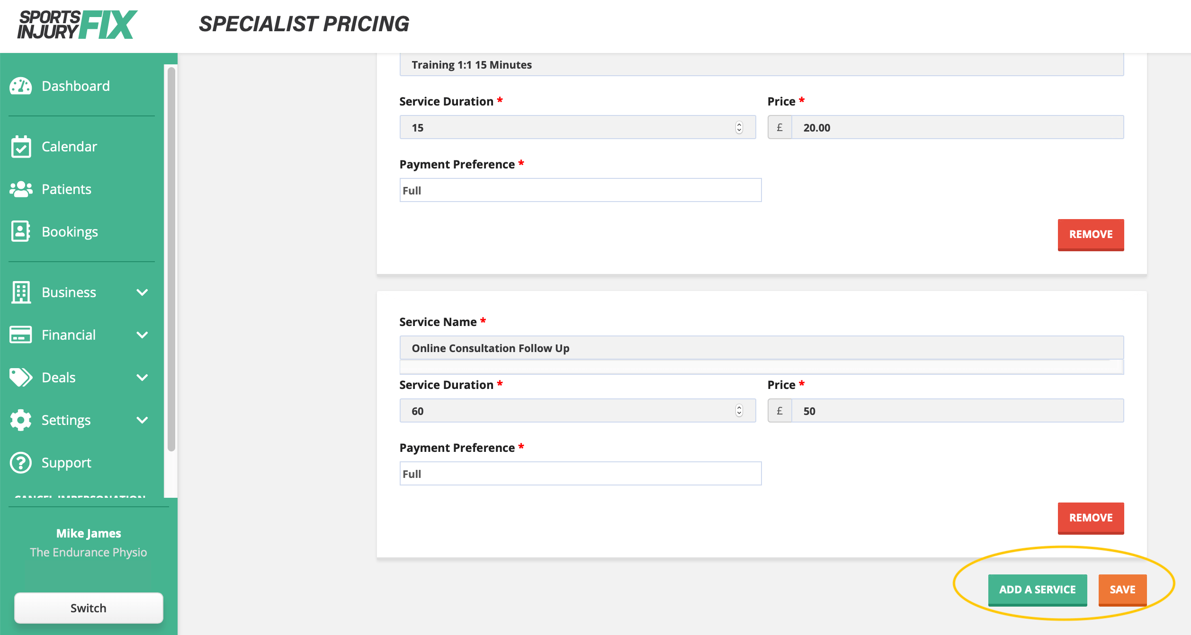The height and width of the screenshot is (635, 1191).
Task: Expand the Deals submenu chevron
Action: pos(142,378)
